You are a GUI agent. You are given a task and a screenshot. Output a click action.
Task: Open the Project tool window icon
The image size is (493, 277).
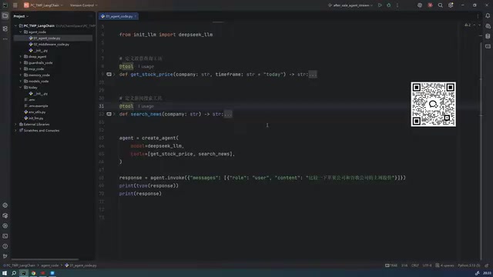5,15
